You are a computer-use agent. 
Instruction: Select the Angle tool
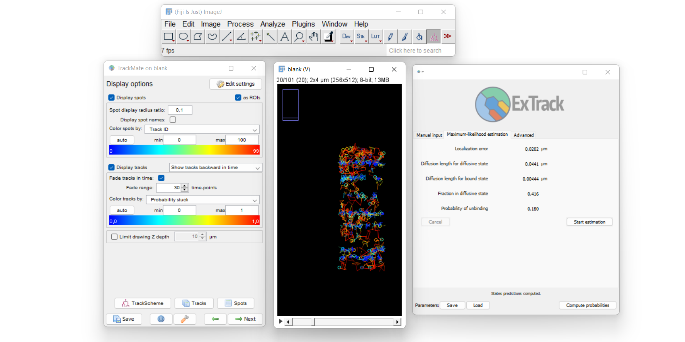(241, 37)
